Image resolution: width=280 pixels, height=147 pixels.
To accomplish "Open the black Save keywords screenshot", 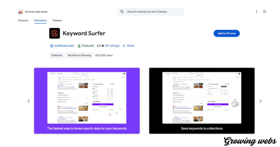I will pyautogui.click(x=202, y=101).
